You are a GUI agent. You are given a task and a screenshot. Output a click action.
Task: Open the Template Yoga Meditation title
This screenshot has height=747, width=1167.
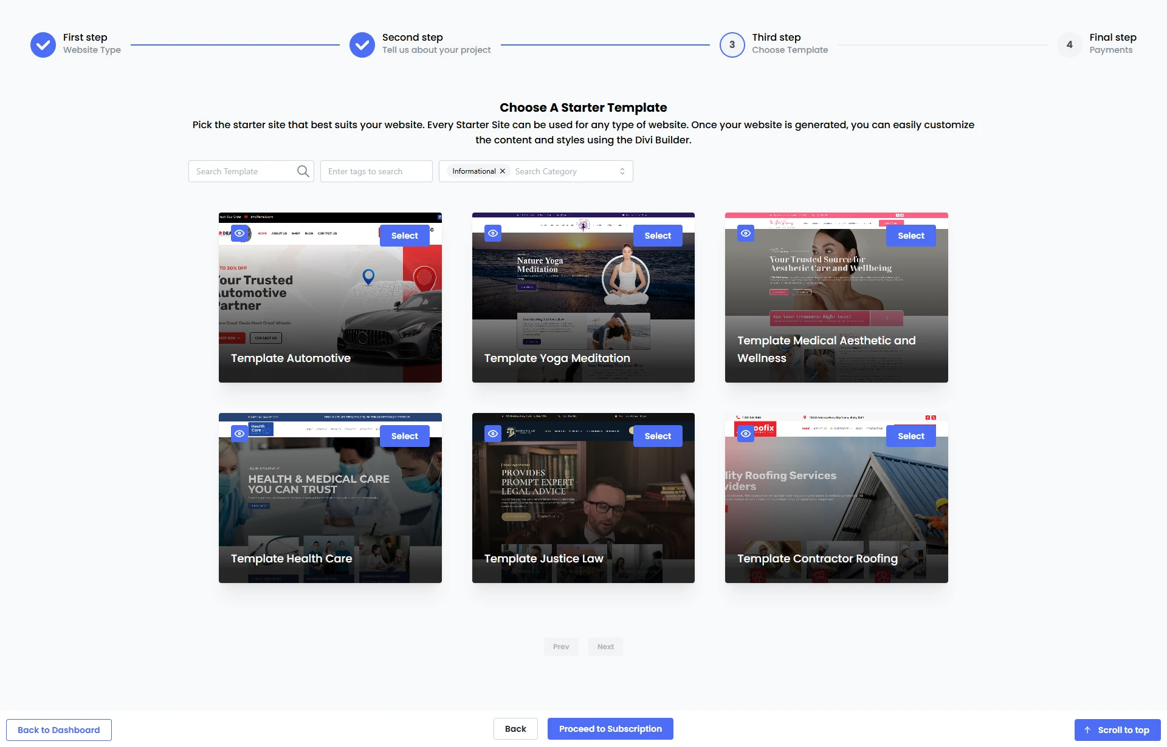click(557, 358)
